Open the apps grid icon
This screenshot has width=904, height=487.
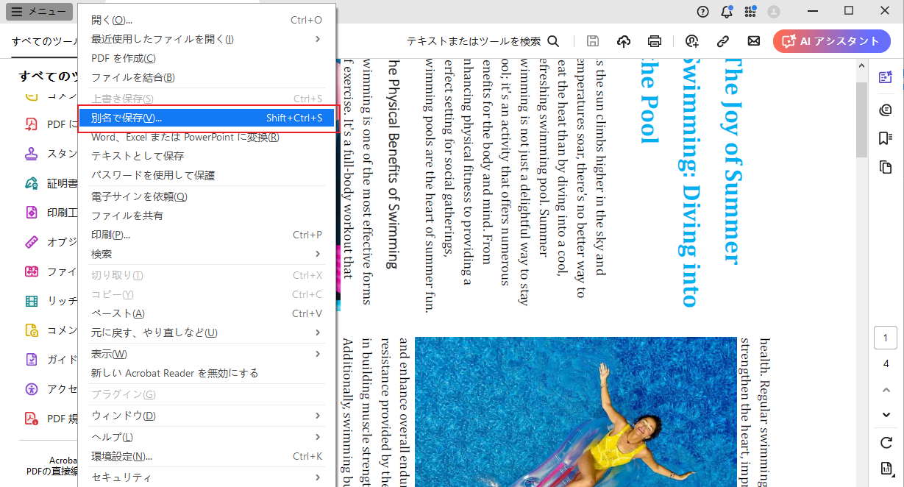(750, 11)
